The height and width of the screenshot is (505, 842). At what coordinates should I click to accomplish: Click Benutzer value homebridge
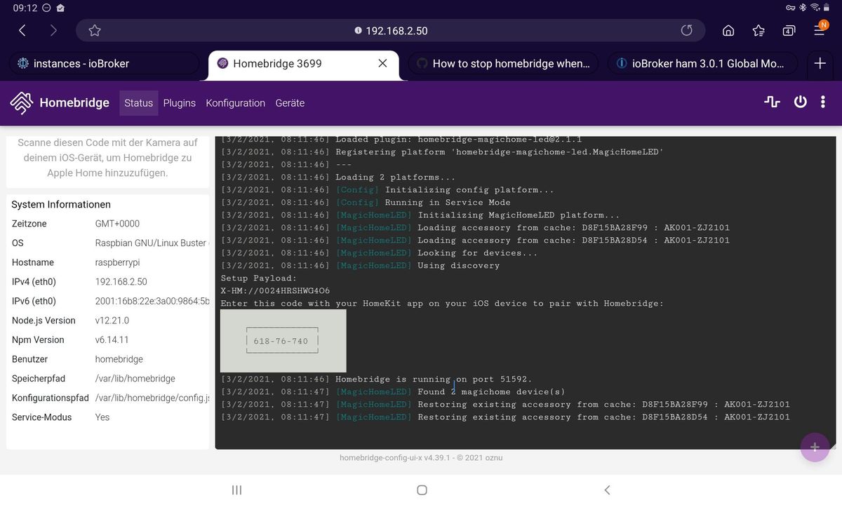pyautogui.click(x=119, y=359)
